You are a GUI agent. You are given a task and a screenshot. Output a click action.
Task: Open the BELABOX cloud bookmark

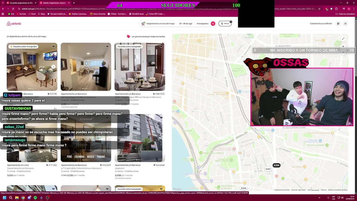(x=136, y=14)
